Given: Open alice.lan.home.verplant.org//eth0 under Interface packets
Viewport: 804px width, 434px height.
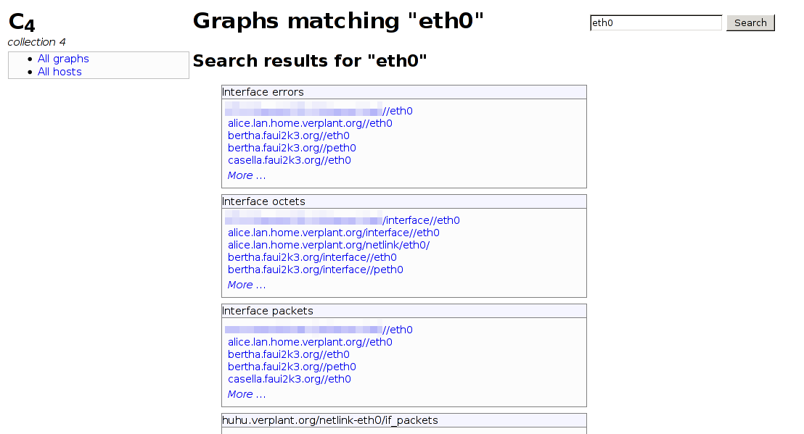Looking at the screenshot, I should (x=310, y=342).
